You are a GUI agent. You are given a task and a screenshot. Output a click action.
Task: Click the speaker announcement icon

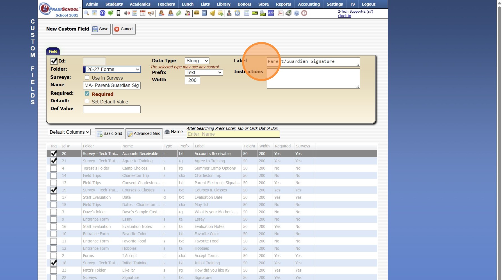coord(127,13)
